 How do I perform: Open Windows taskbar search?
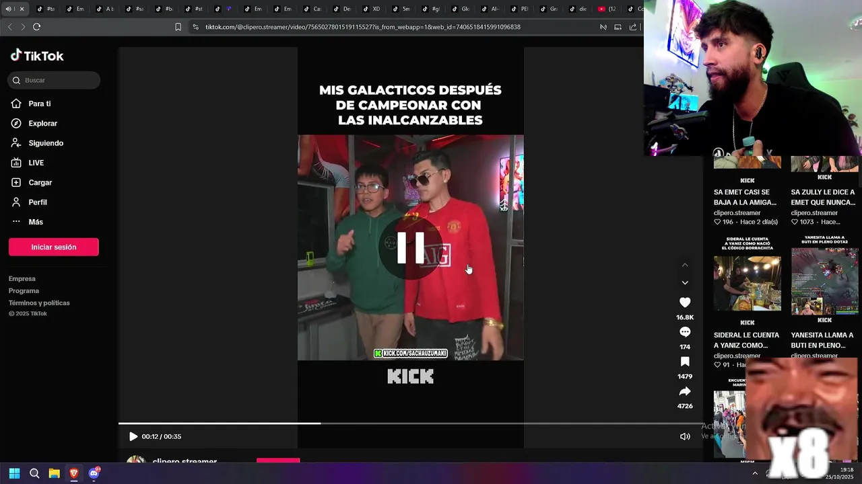34,473
